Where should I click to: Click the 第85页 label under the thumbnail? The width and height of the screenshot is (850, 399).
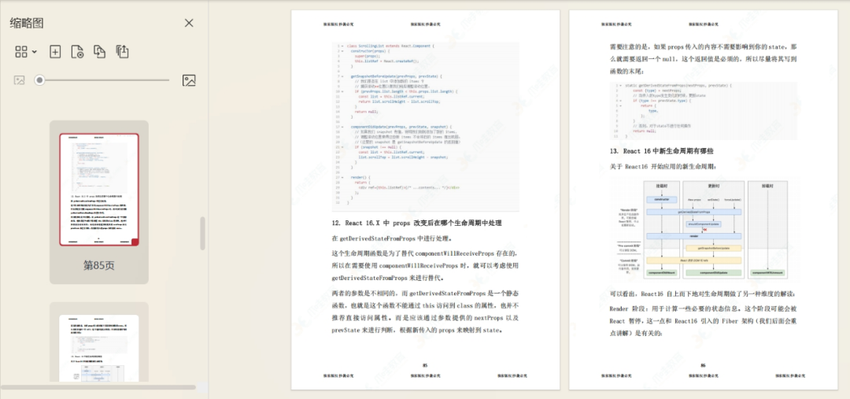(99, 266)
